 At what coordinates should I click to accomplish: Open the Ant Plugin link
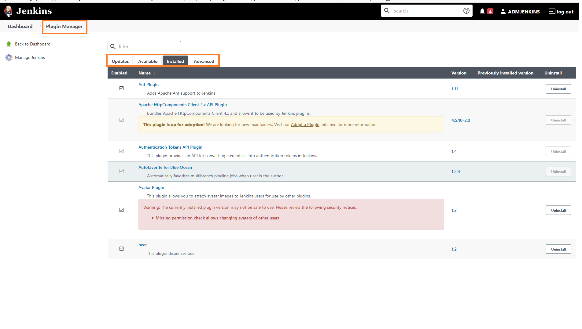tap(149, 85)
